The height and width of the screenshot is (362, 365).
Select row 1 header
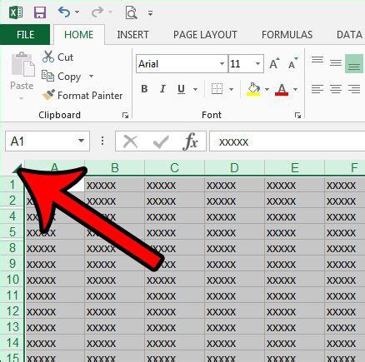coord(12,185)
